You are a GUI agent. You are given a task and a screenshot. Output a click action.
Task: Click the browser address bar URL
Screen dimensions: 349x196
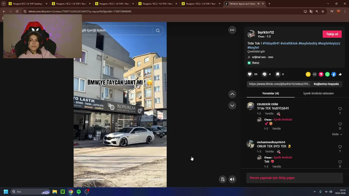pos(80,11)
